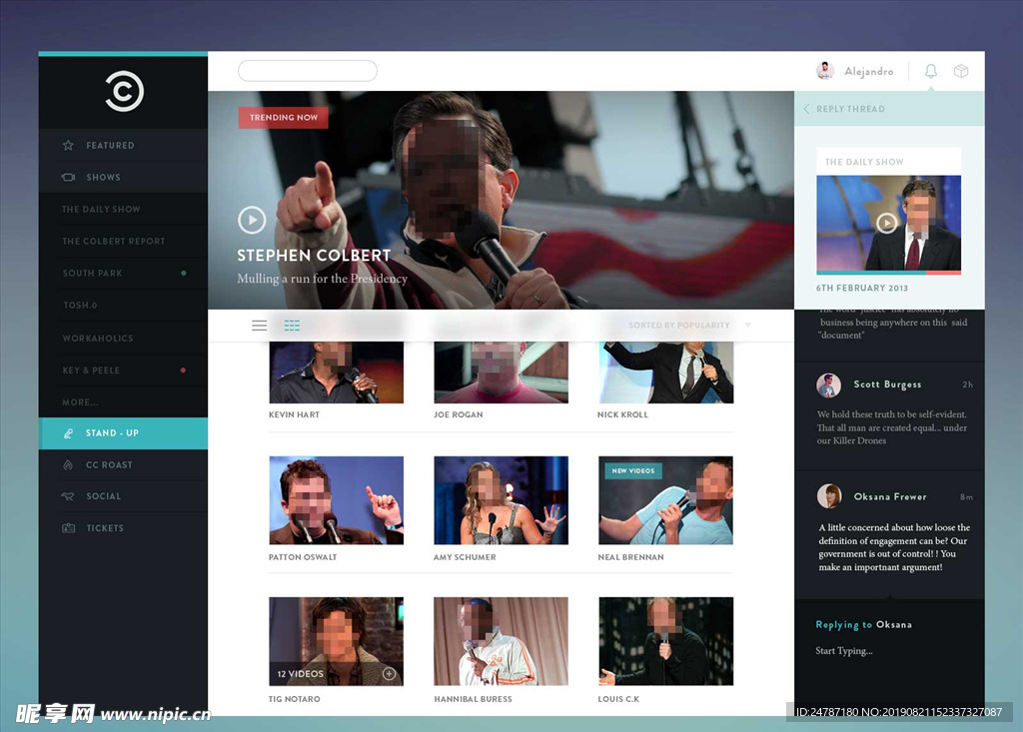Click plus icon on Tig Notaro card
The width and height of the screenshot is (1023, 732).
click(x=389, y=673)
